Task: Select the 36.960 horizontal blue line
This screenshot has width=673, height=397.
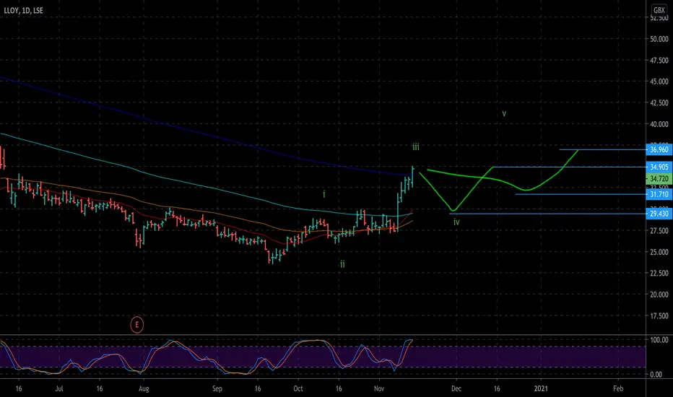Action: coord(603,149)
